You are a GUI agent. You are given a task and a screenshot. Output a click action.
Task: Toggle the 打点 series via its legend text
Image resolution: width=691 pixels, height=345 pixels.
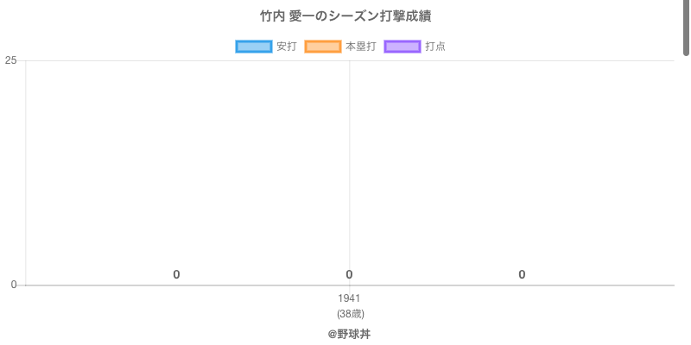[435, 47]
